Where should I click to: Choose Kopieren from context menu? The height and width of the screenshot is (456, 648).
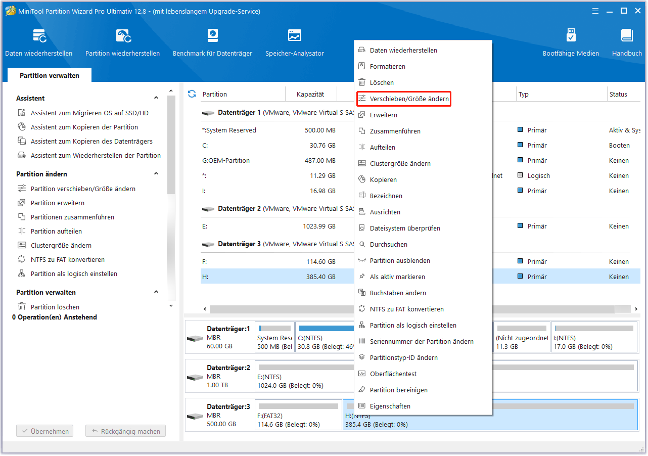point(423,180)
